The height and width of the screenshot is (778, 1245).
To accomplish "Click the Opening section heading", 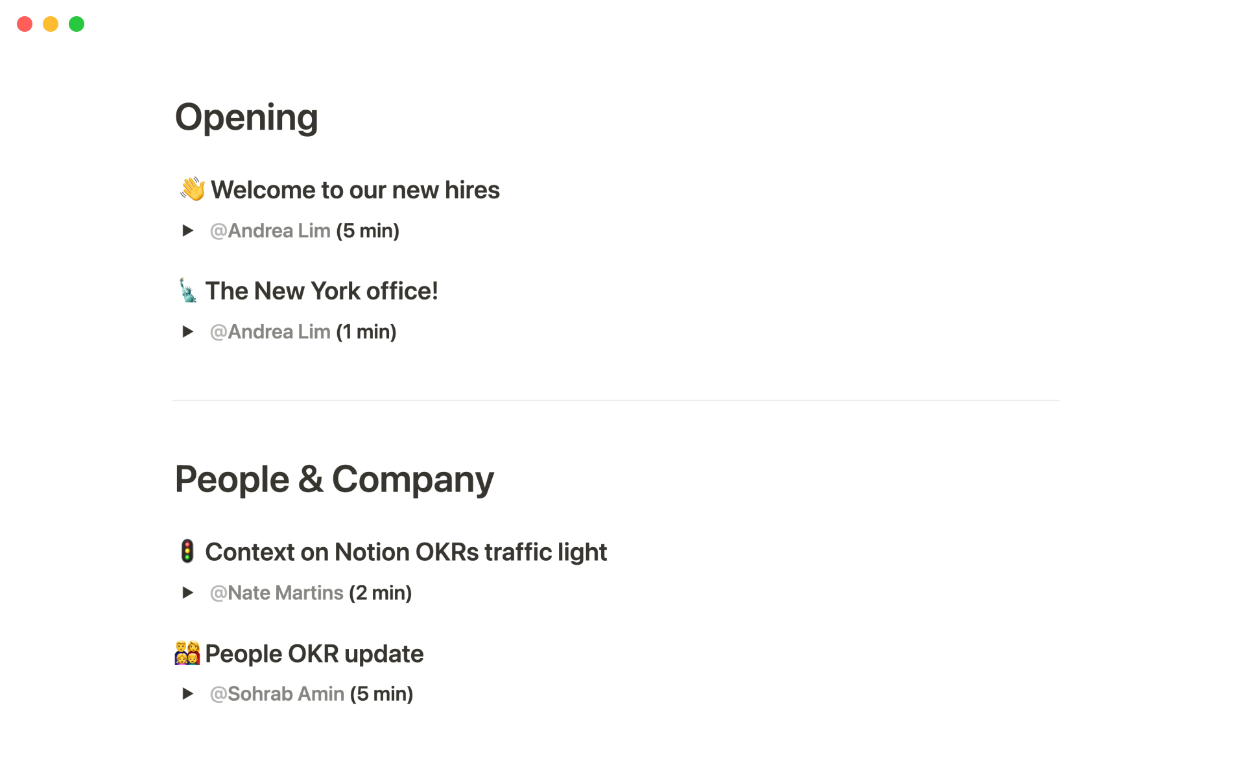I will point(246,117).
